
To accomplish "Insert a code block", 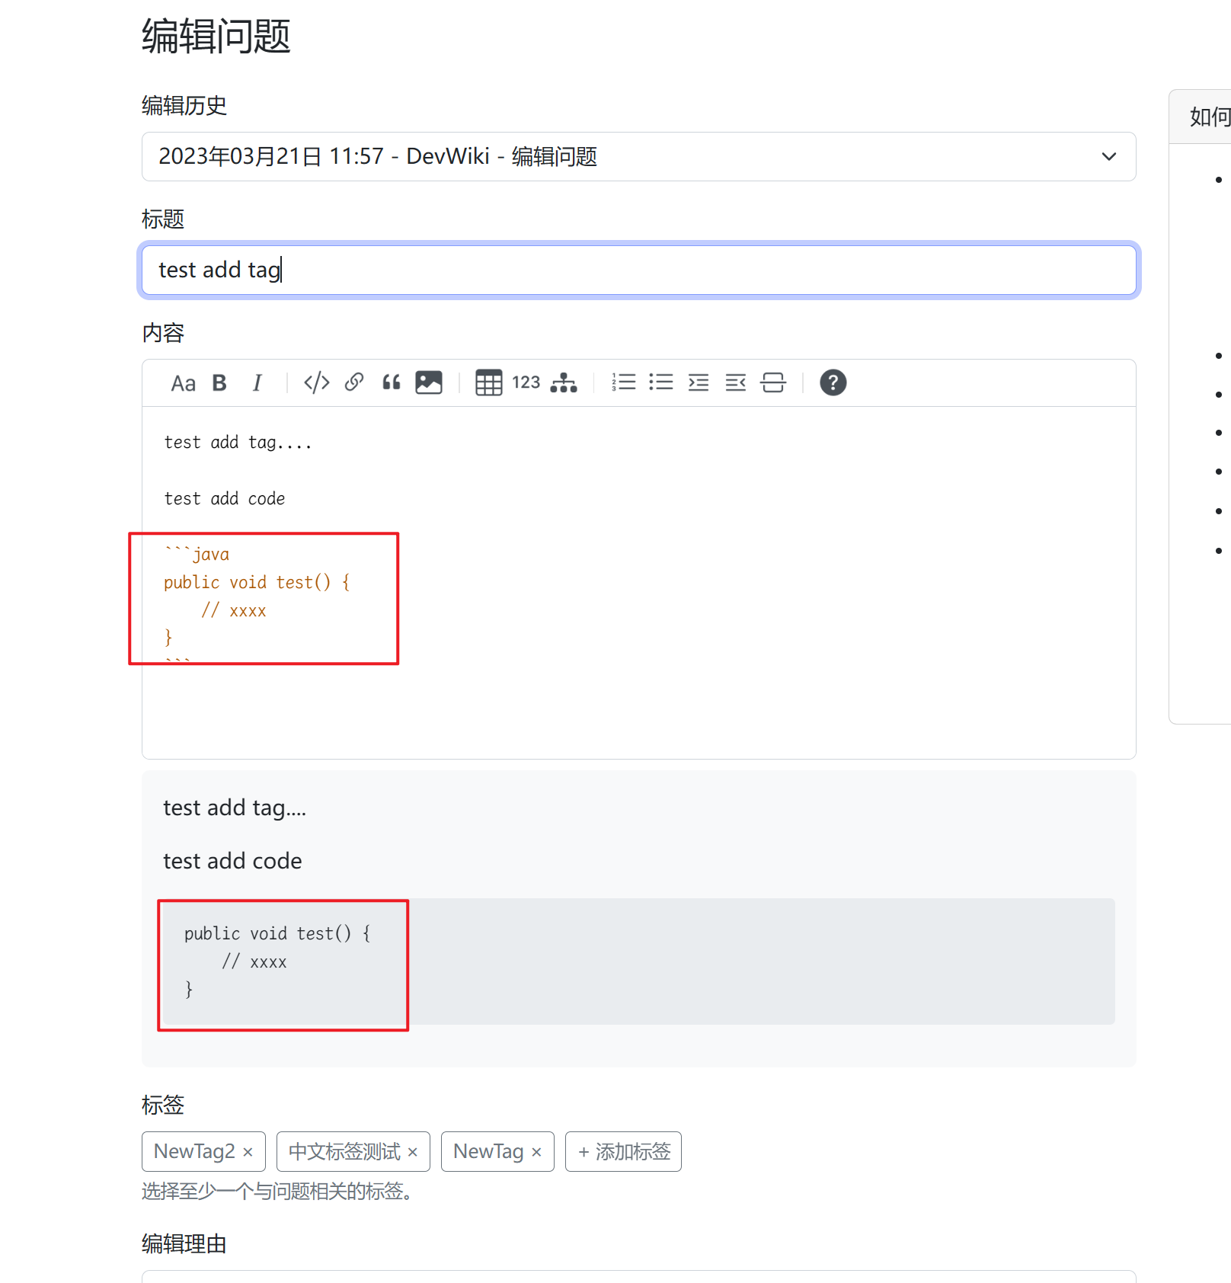I will pyautogui.click(x=315, y=382).
